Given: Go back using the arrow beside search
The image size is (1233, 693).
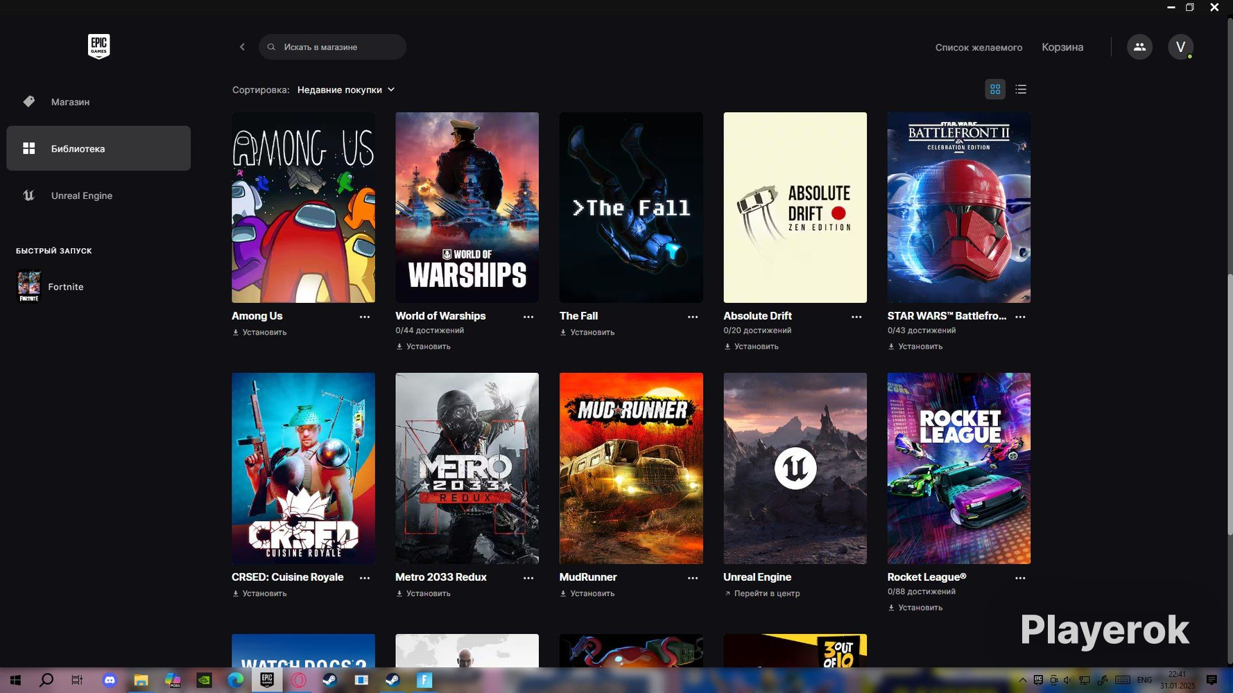Looking at the screenshot, I should point(242,47).
